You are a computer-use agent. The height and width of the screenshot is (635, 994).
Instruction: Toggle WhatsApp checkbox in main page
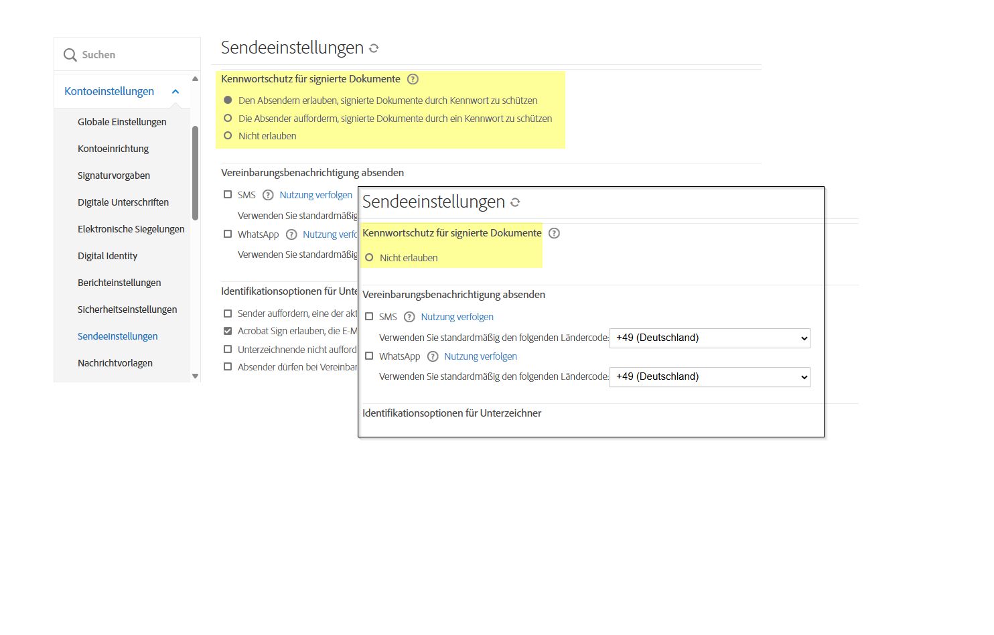tap(228, 234)
